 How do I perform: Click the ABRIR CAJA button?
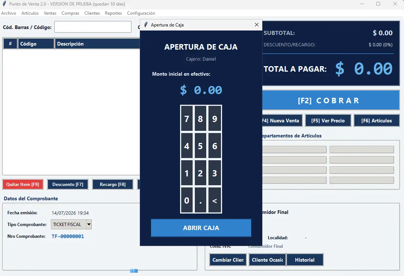pos(201,228)
